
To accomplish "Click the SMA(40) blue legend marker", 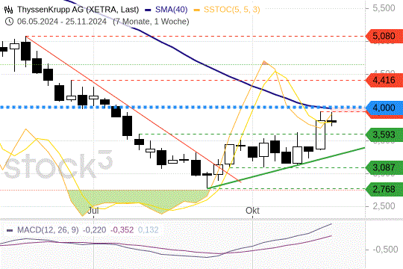I will point(148,10).
